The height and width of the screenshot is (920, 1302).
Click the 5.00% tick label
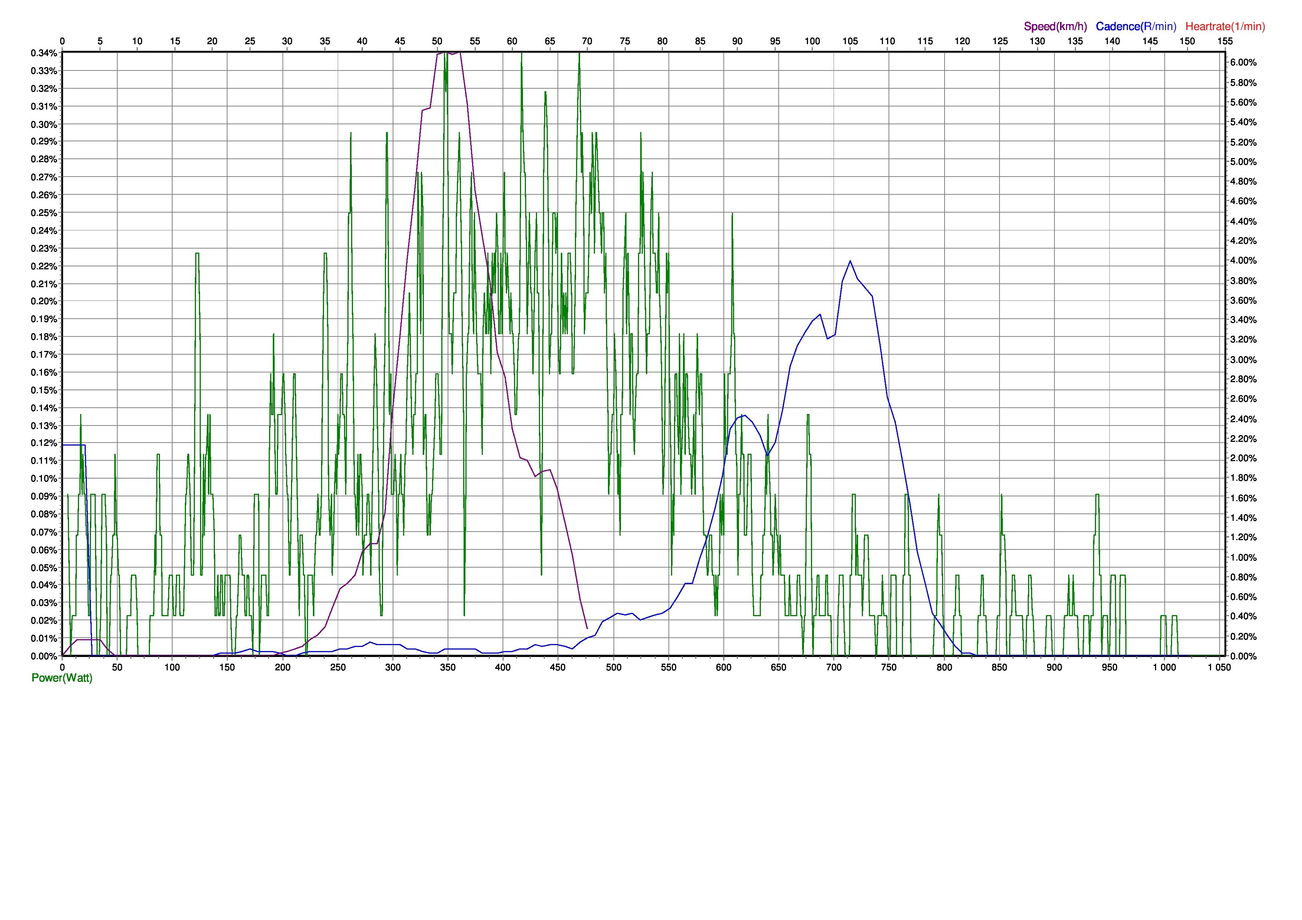click(x=1243, y=161)
